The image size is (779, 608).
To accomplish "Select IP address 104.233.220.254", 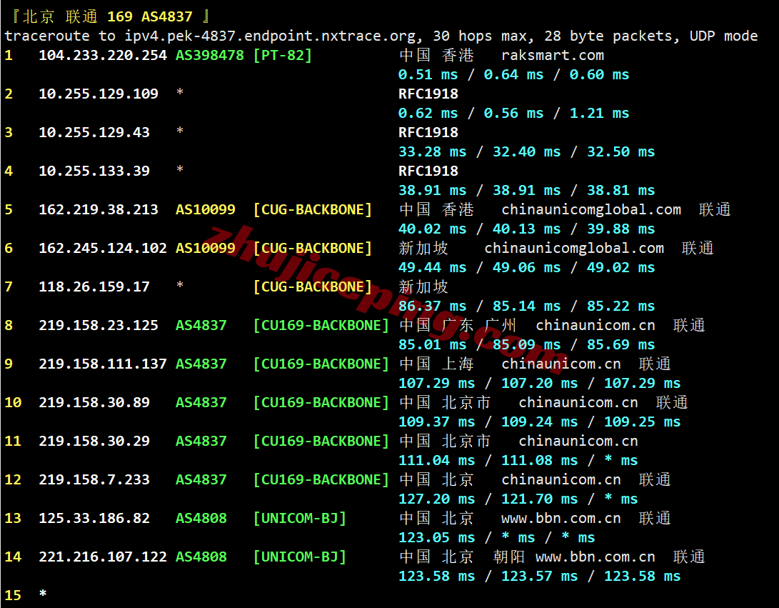I will pyautogui.click(x=102, y=55).
